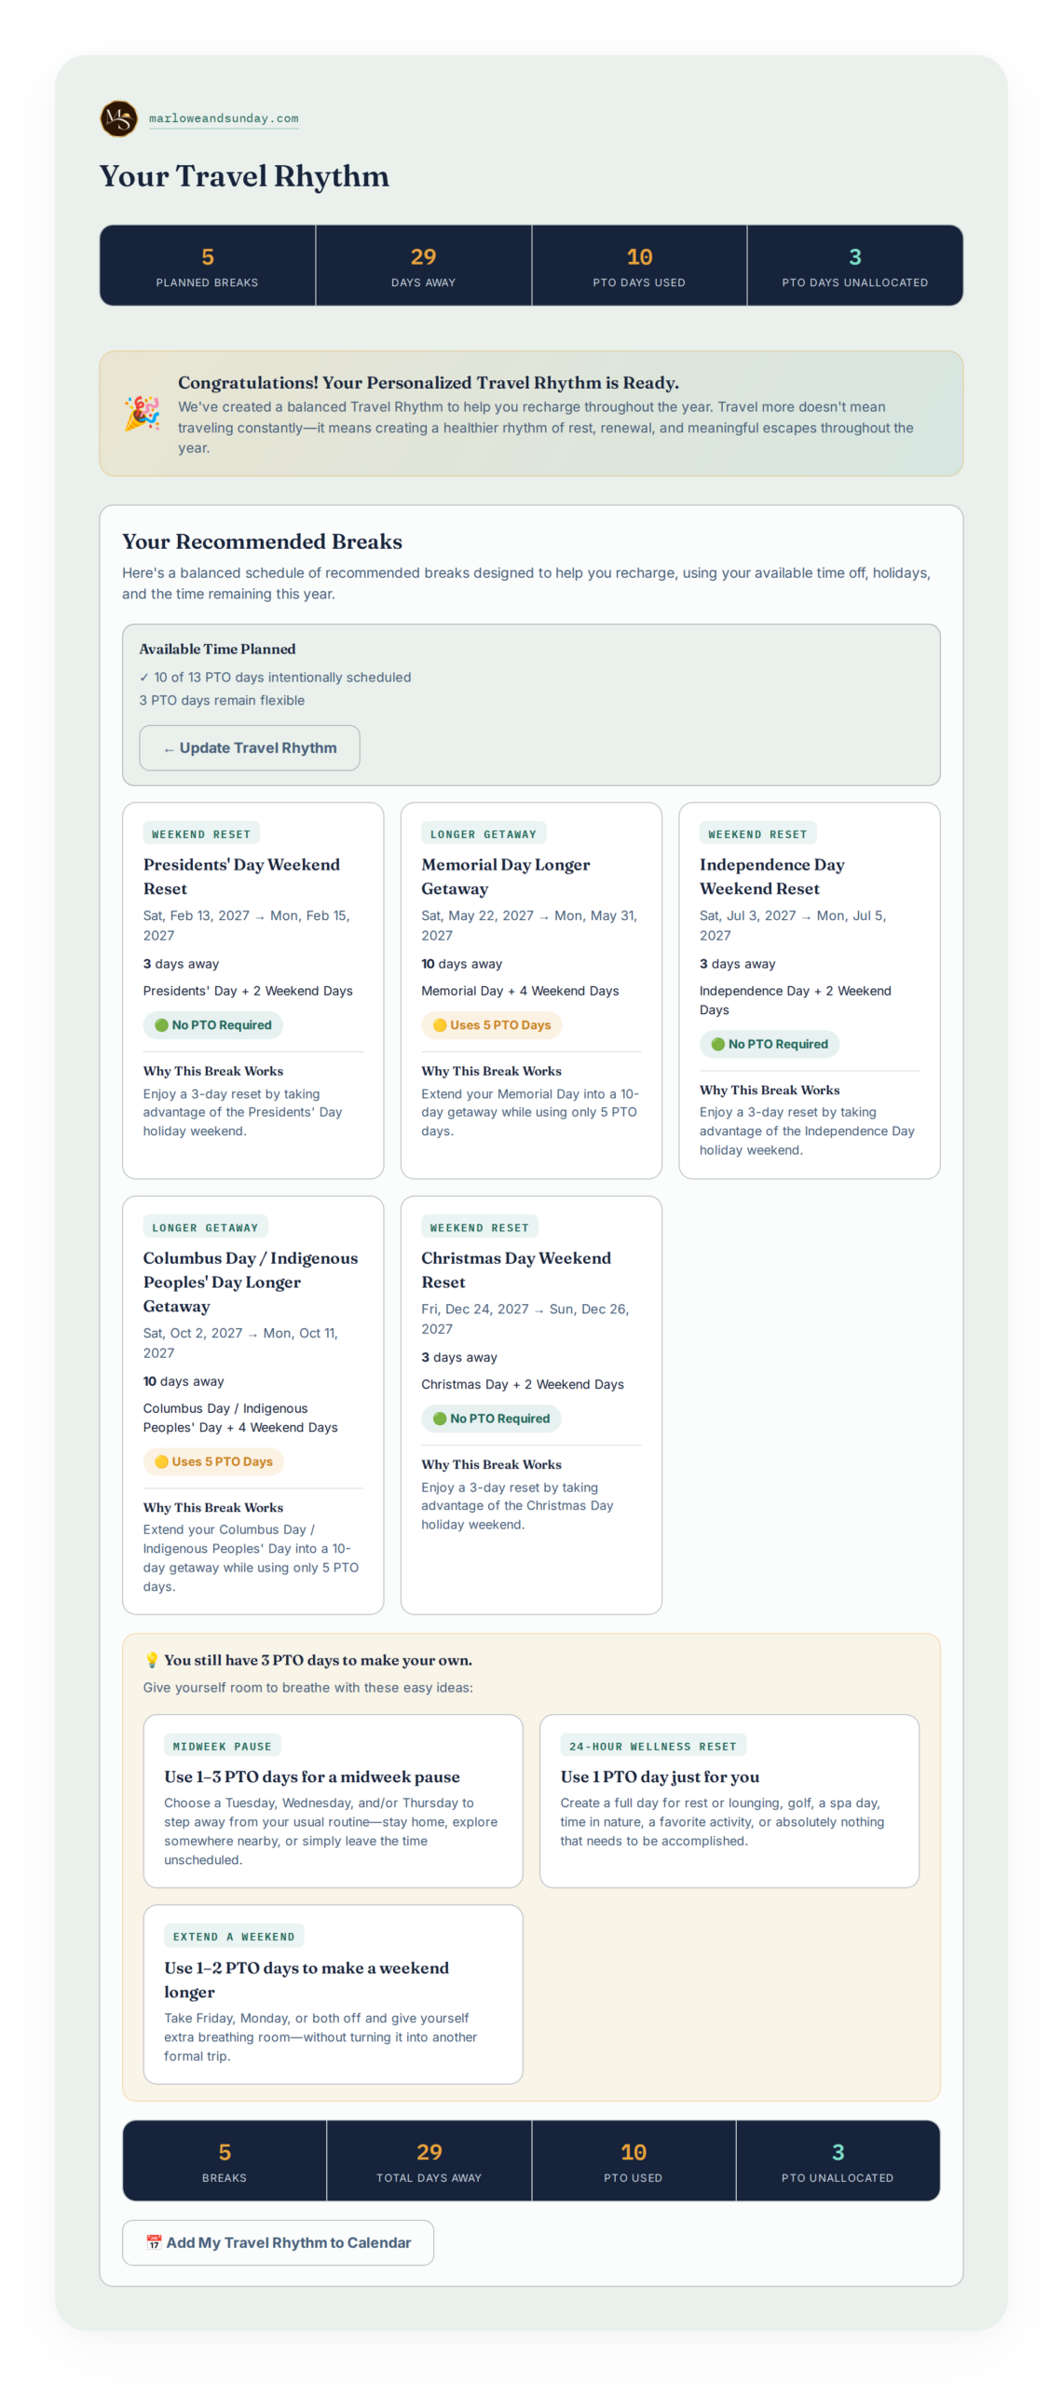Screen dimensions: 1063x2386
Task: Select 'Use 1–3 PTO days for a midweek pause'
Action: [x=312, y=1776]
